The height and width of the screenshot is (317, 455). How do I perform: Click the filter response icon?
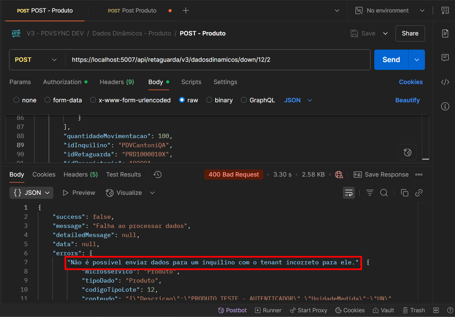(x=370, y=193)
